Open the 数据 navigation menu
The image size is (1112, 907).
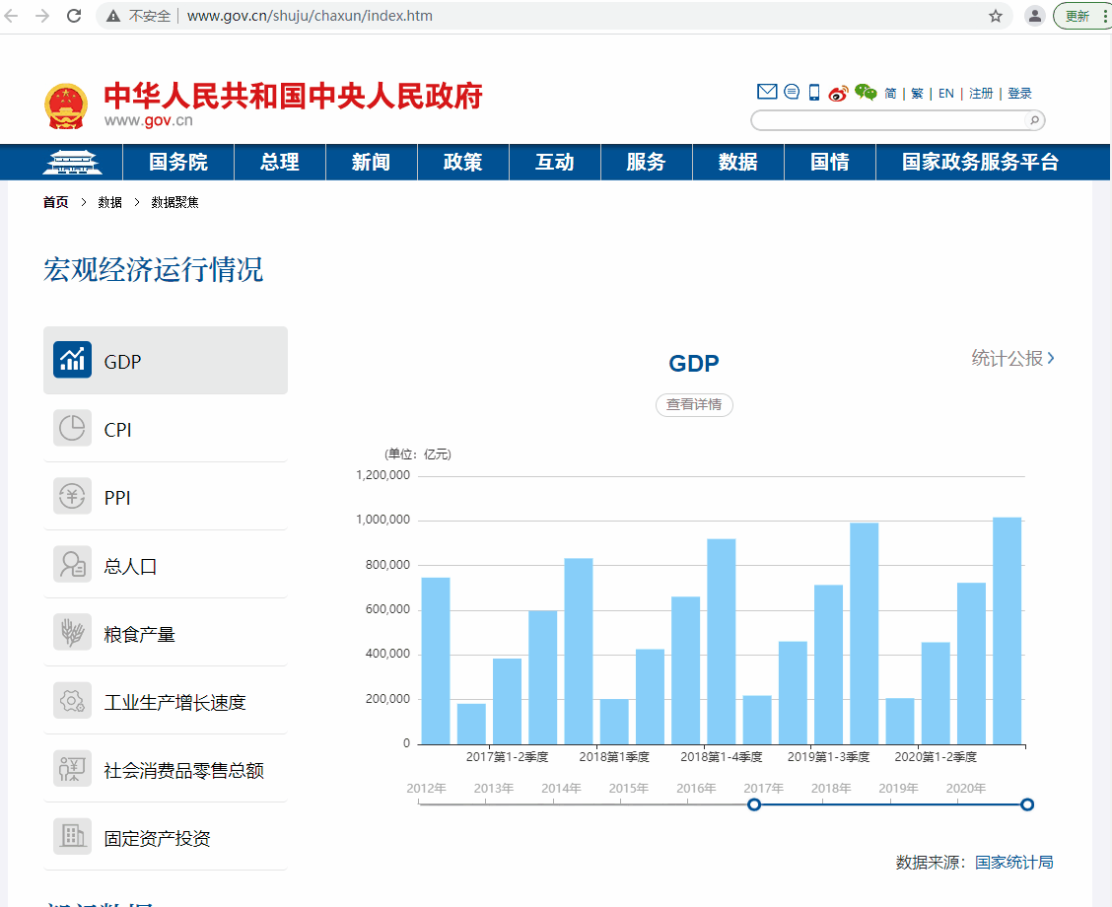coord(737,163)
